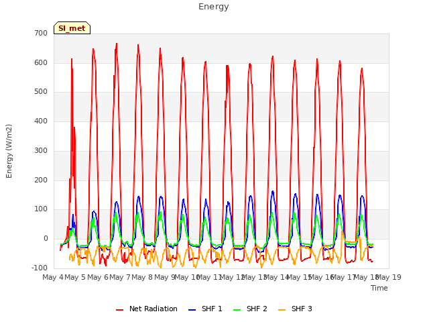Click the -100 y-axis tick label
The width and height of the screenshot is (429, 322).
[40, 268]
